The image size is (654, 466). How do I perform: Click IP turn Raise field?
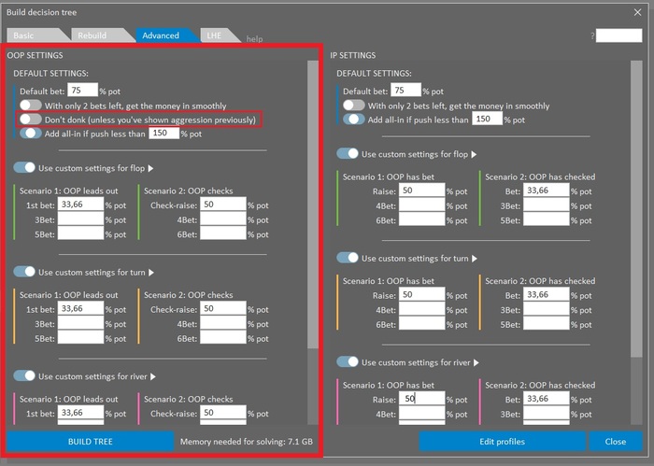[421, 294]
